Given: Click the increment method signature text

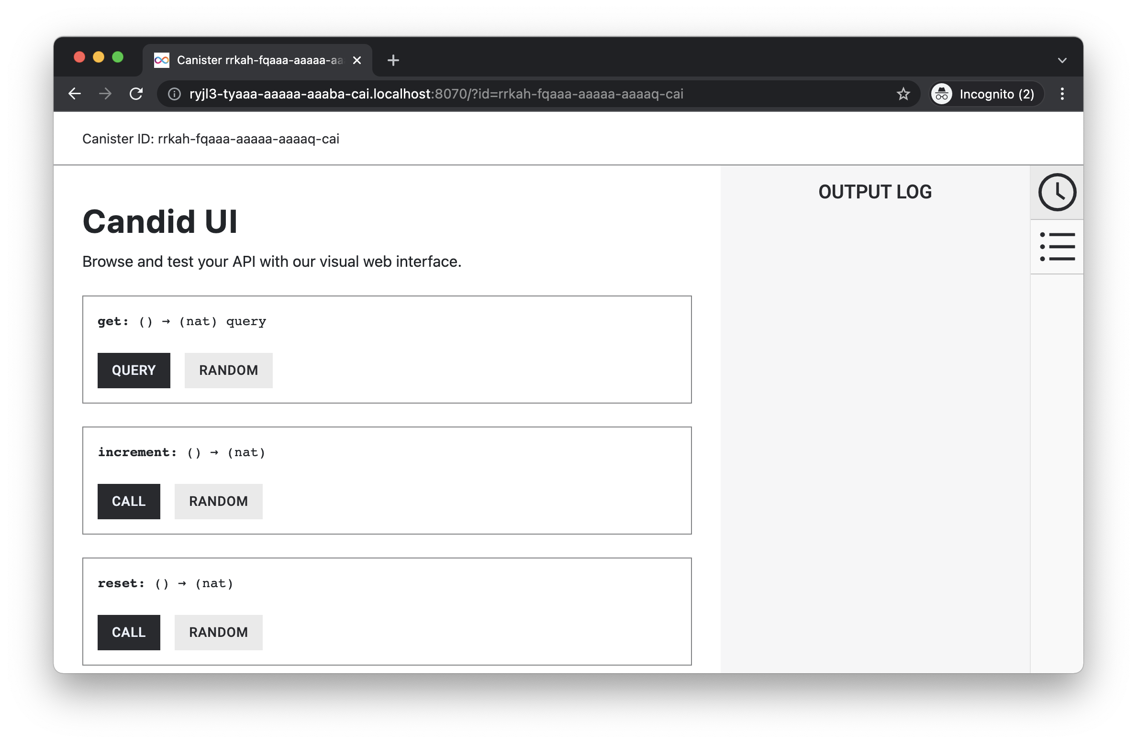Looking at the screenshot, I should tap(181, 452).
